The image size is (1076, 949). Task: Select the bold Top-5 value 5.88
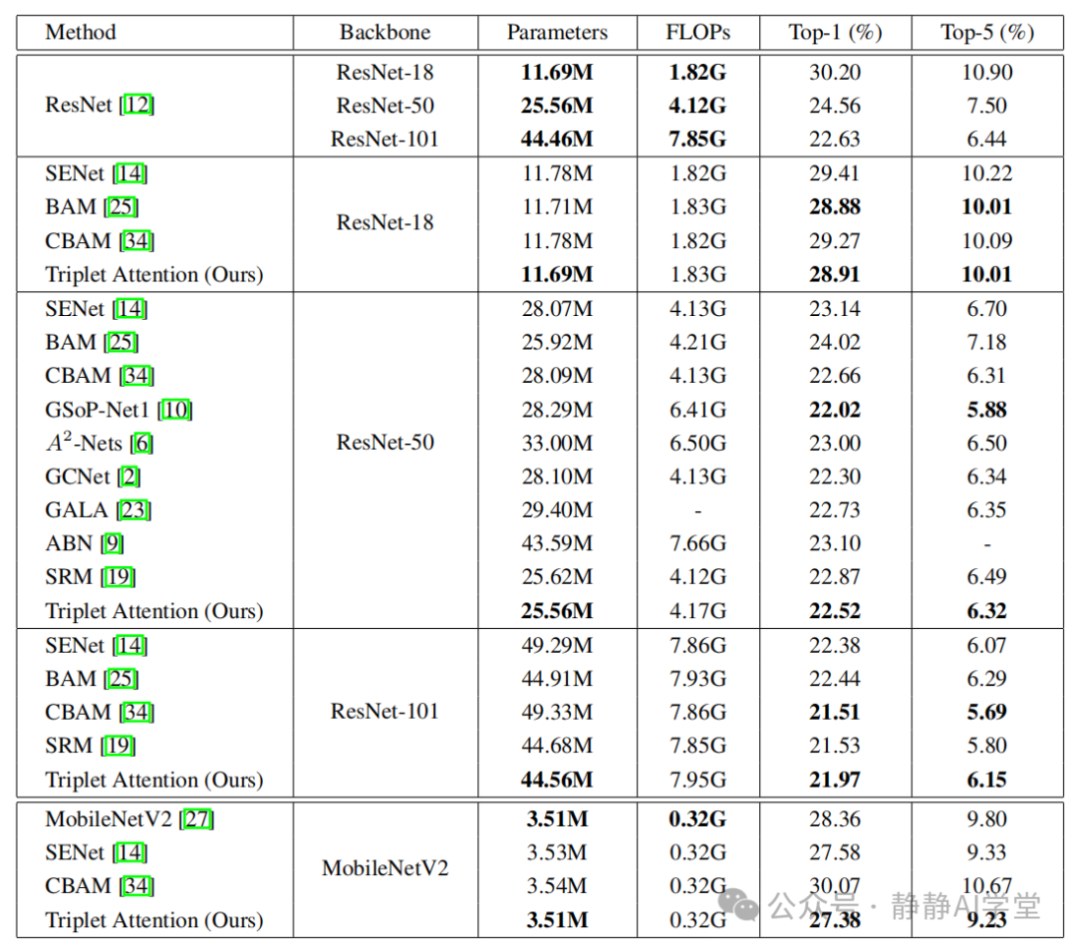click(x=986, y=410)
